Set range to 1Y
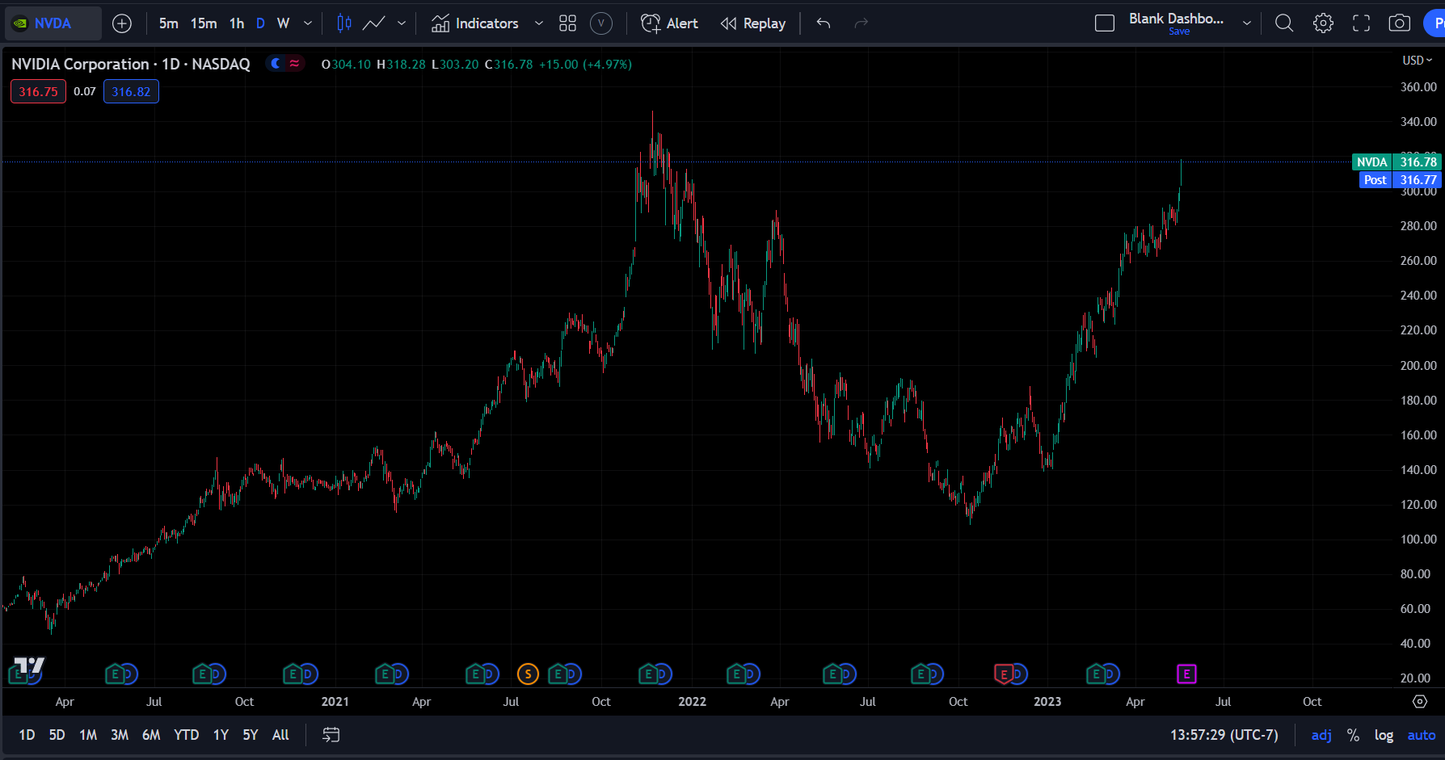The image size is (1445, 760). point(221,735)
